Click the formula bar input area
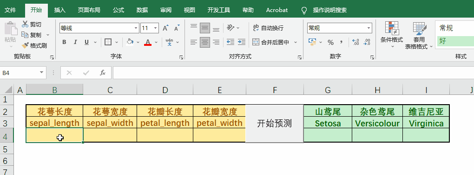 click(293, 73)
